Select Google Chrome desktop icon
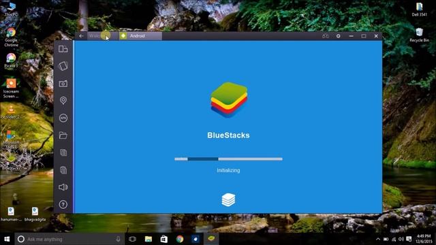The height and width of the screenshot is (245, 436). (x=11, y=37)
